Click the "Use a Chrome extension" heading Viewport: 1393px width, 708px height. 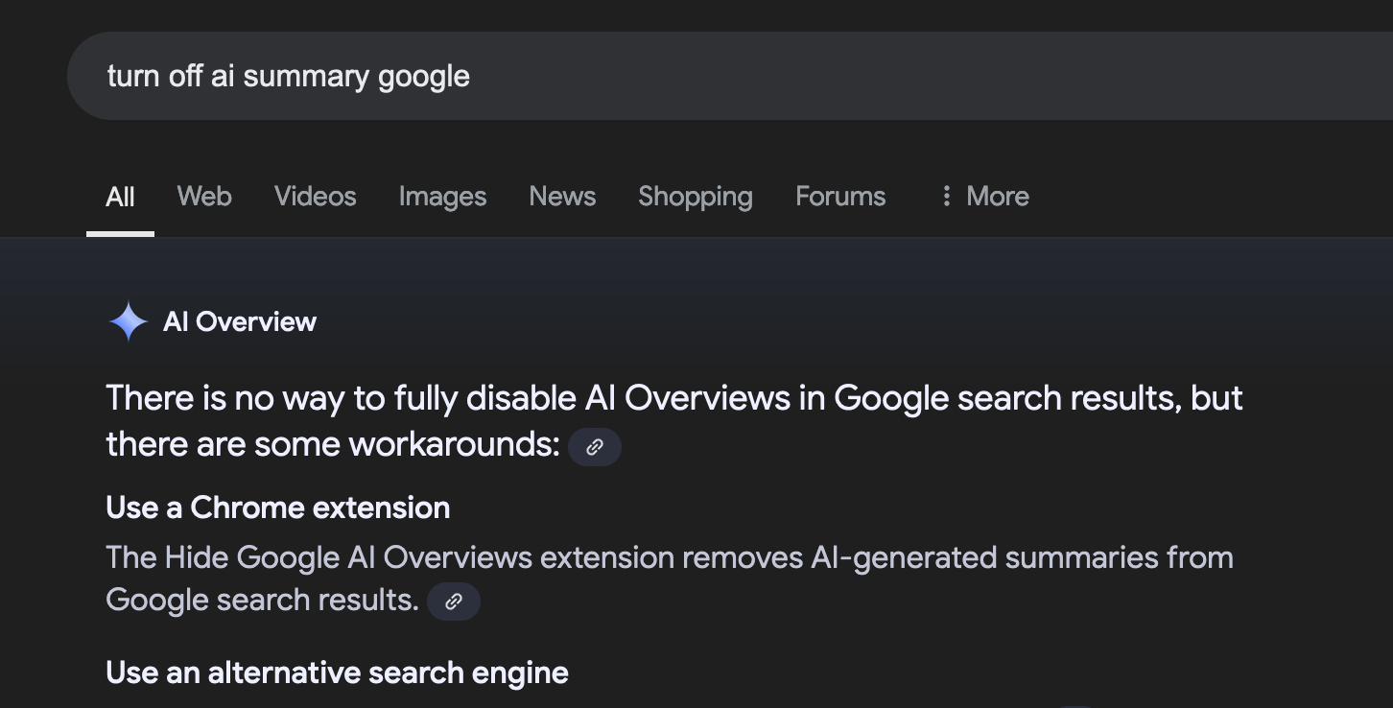[x=277, y=507]
